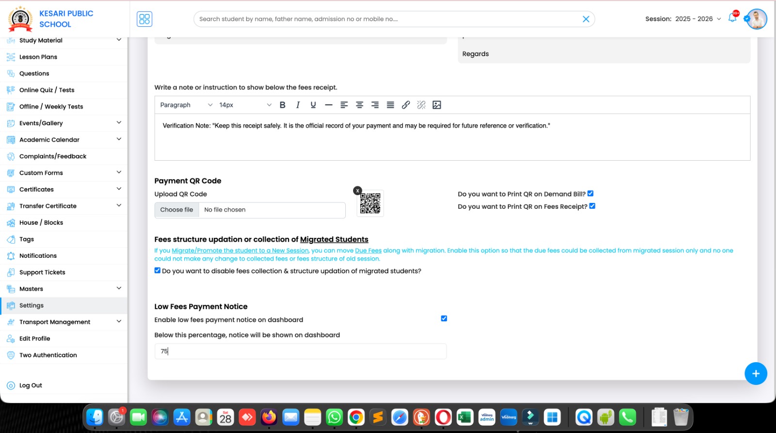
Task: Open user profile avatar
Action: click(x=756, y=19)
